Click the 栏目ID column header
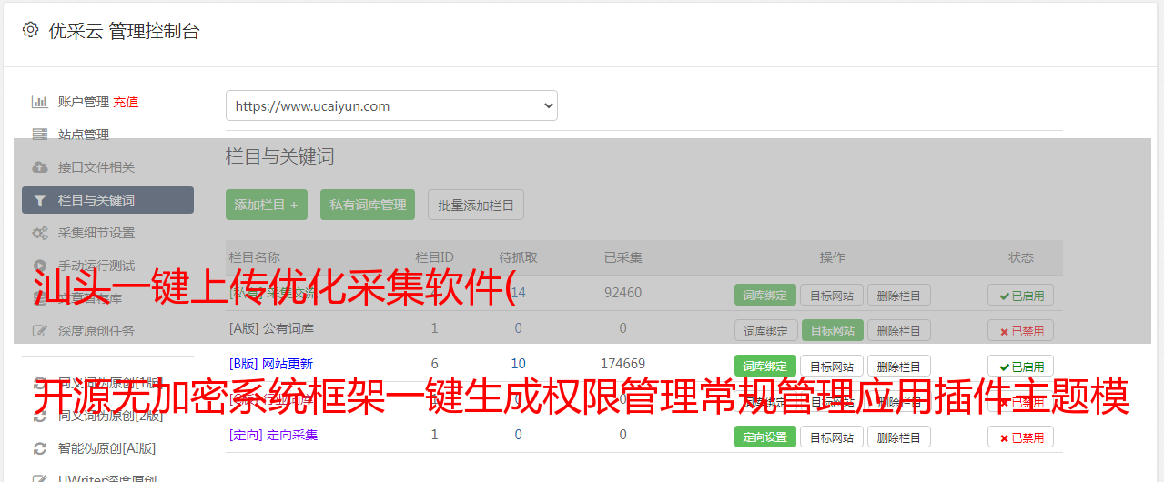 pos(434,257)
